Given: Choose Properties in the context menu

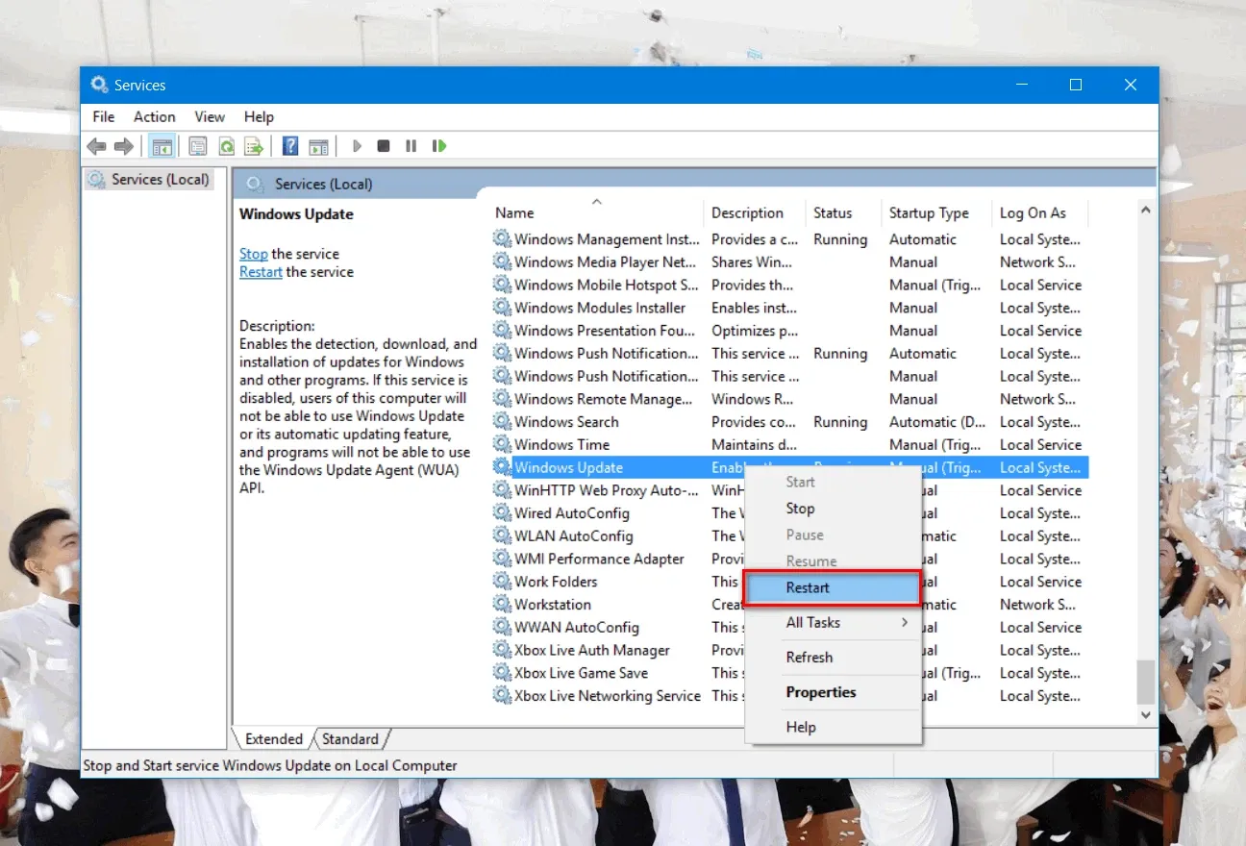Looking at the screenshot, I should point(834,692).
